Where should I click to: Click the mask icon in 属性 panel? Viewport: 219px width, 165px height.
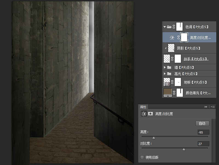pos(150,114)
